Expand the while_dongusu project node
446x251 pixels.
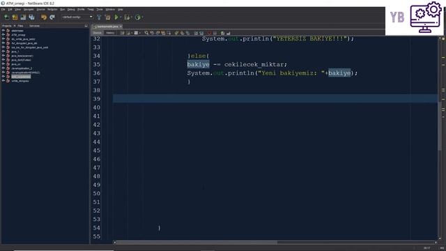(x=3, y=81)
